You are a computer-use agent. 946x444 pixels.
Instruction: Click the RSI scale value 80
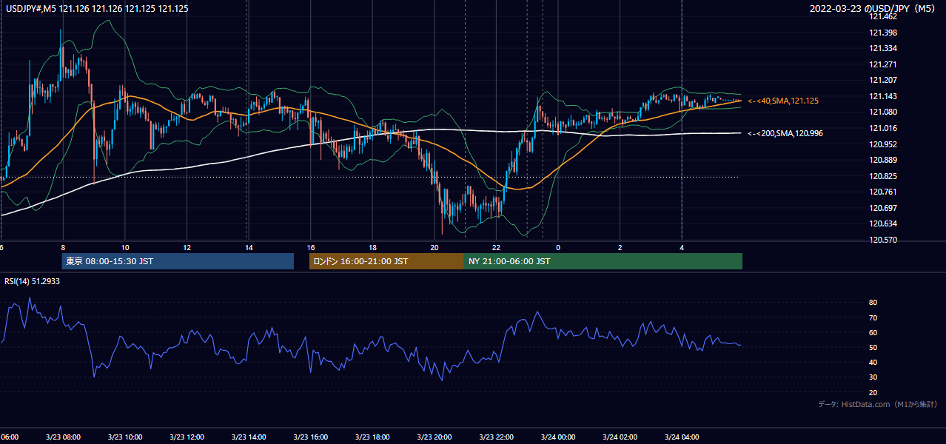[873, 303]
